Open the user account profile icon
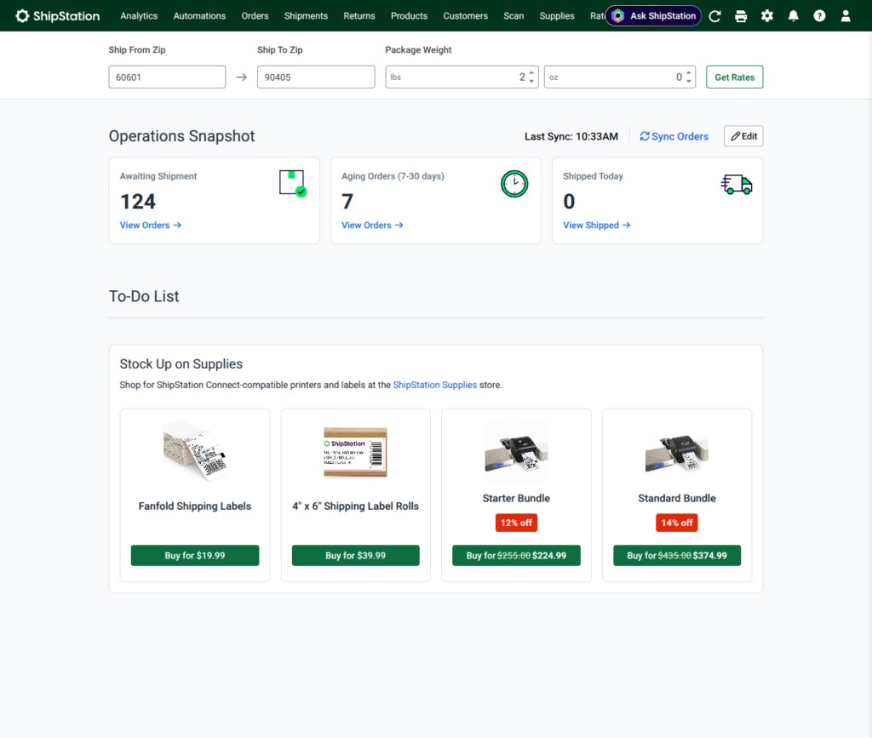This screenshot has width=872, height=738. coord(846,16)
